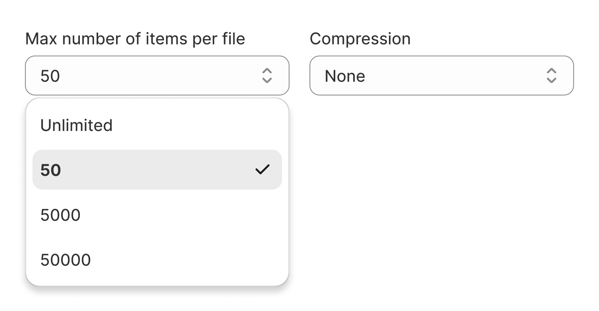Click the "50" value shown in the select box
The height and width of the screenshot is (311, 599).
pyautogui.click(x=50, y=76)
